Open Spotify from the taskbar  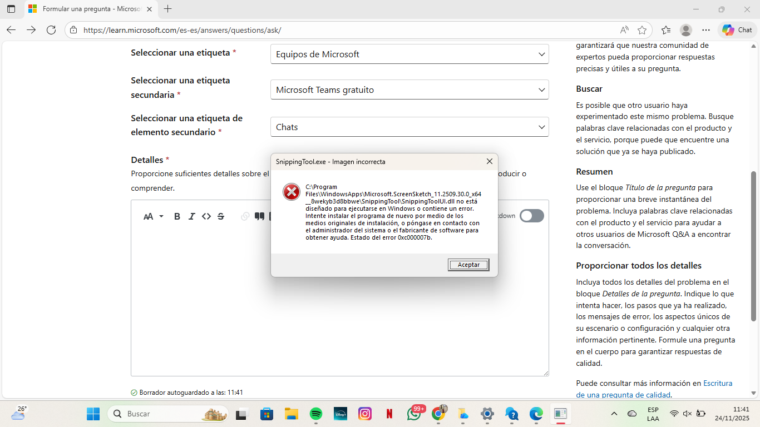click(315, 414)
